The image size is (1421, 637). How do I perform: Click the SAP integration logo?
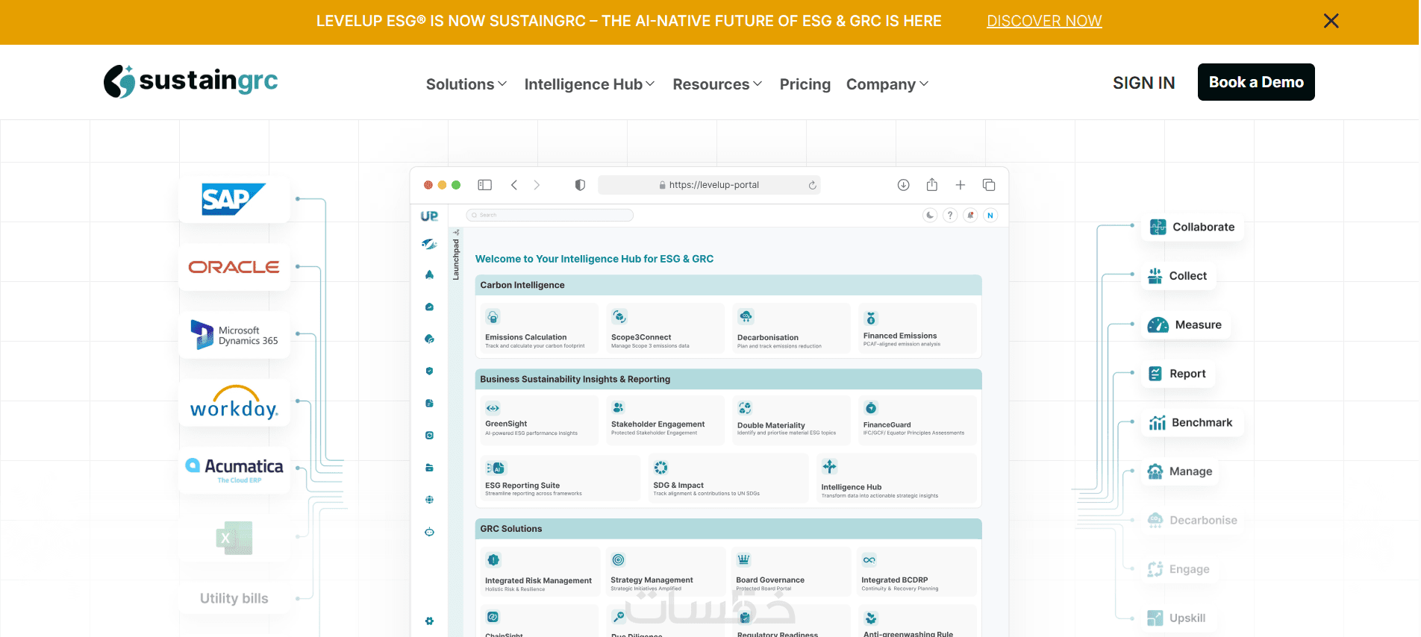(x=234, y=199)
